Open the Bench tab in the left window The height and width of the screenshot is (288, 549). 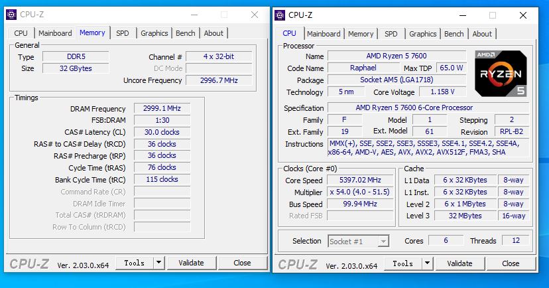click(186, 33)
